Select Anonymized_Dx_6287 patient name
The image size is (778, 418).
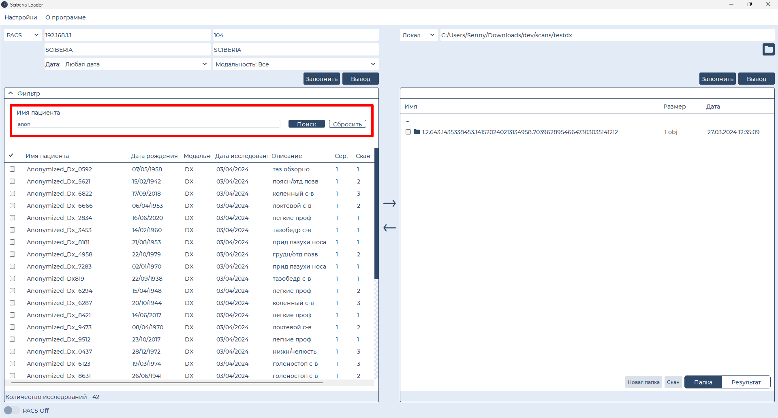coord(60,303)
